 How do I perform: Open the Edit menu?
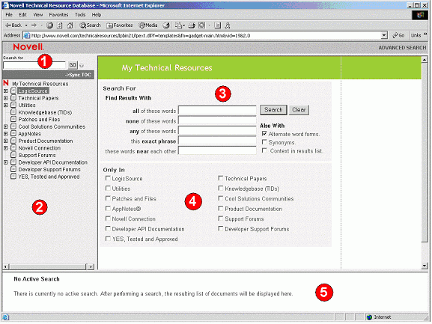click(x=22, y=14)
